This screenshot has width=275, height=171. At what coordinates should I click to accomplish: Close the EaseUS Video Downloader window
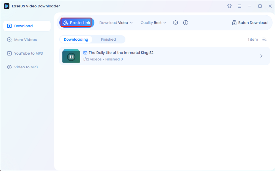click(270, 6)
